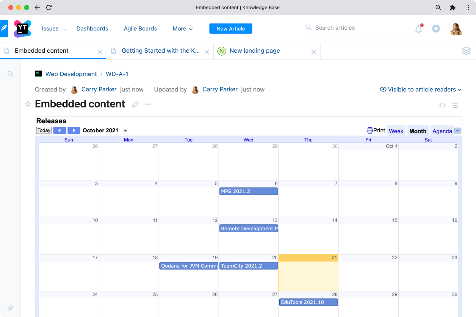Open browser zoom magnifier icon
Screen dimensions: 476x317
438,7
